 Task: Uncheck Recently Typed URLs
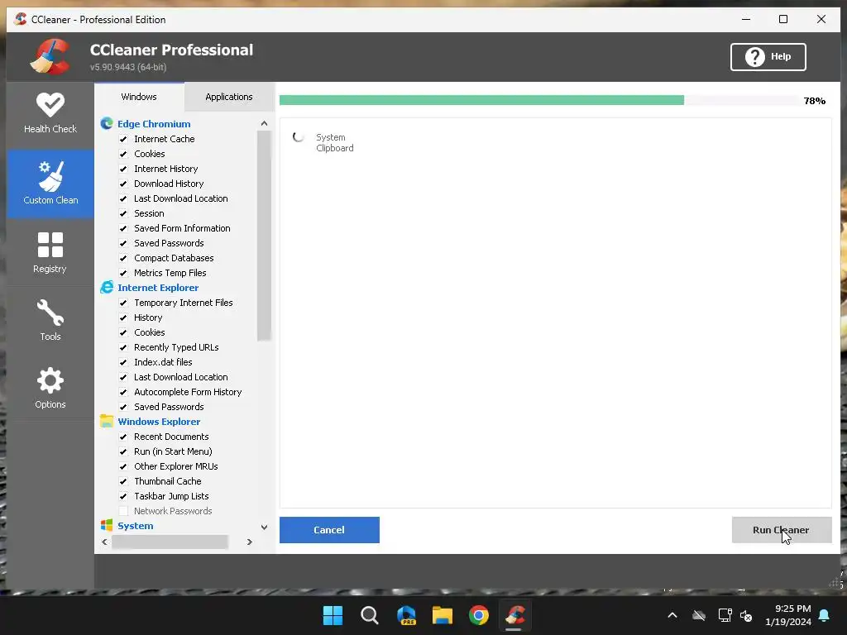tap(123, 347)
